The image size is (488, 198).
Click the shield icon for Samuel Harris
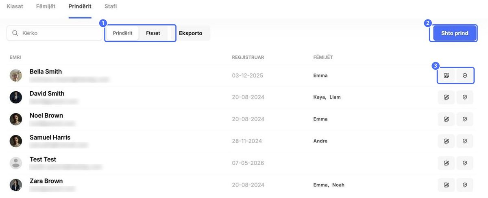(x=465, y=141)
